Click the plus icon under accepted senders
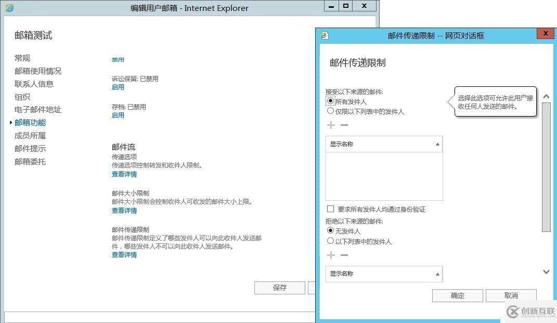557x323 pixels. click(x=331, y=125)
